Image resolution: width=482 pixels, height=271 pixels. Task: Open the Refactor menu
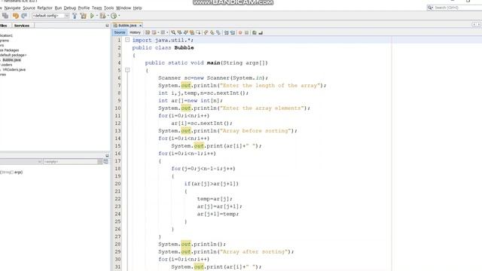point(45,8)
